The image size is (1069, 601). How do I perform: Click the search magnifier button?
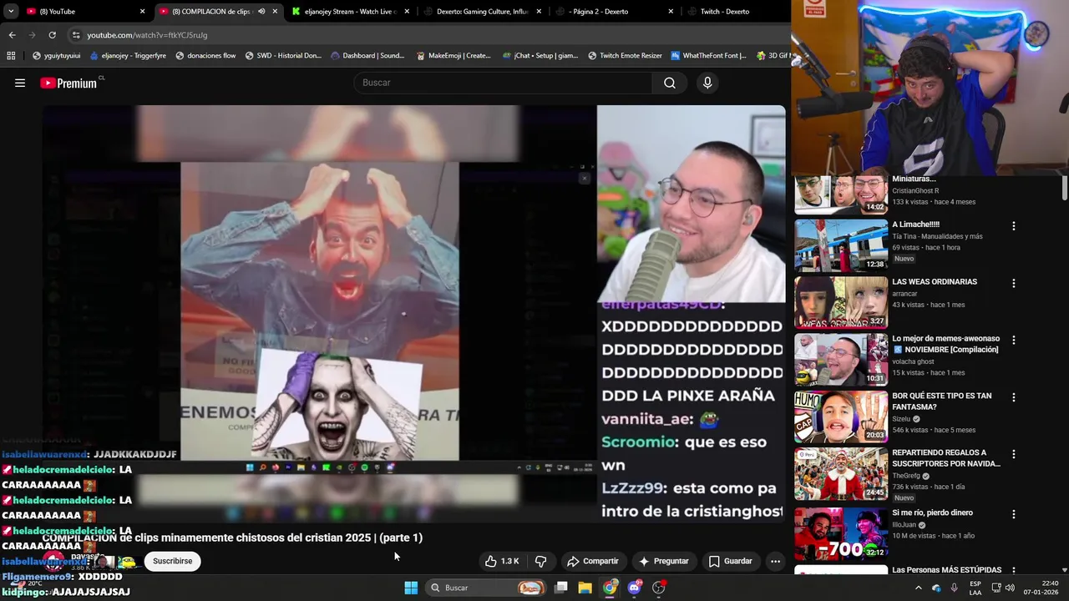tap(670, 83)
